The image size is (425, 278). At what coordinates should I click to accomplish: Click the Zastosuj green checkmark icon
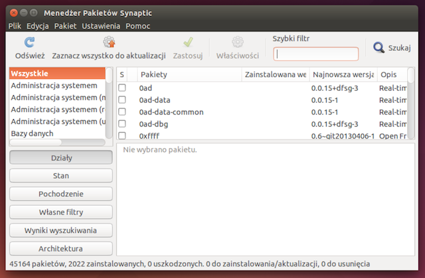tap(188, 42)
